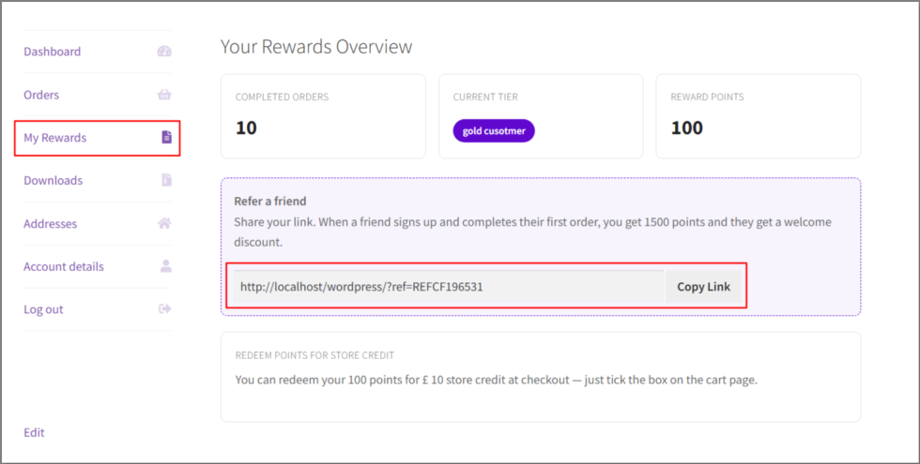The width and height of the screenshot is (920, 464).
Task: Open Account details
Action: click(64, 266)
